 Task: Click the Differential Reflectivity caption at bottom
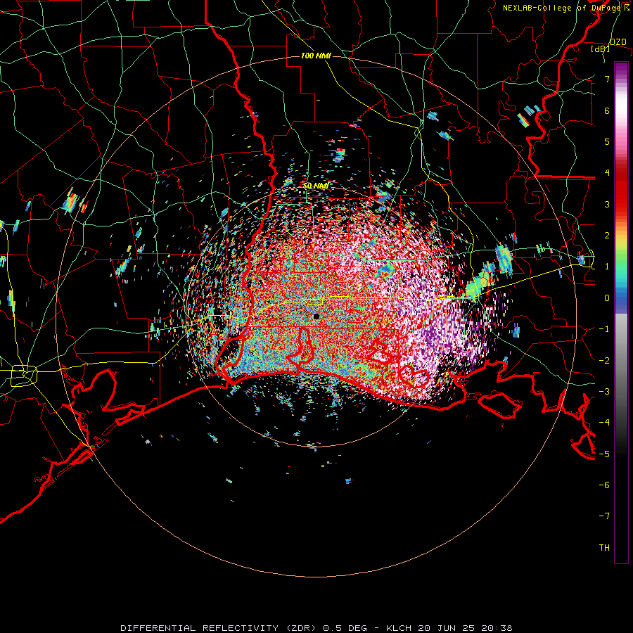point(316,628)
